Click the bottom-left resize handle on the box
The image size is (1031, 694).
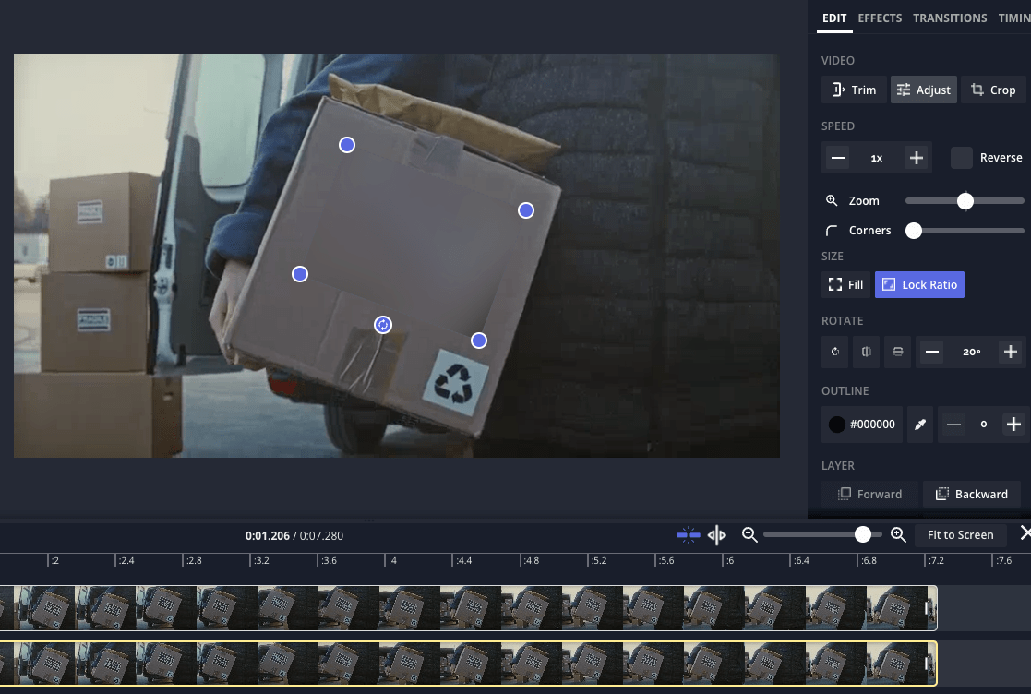300,274
